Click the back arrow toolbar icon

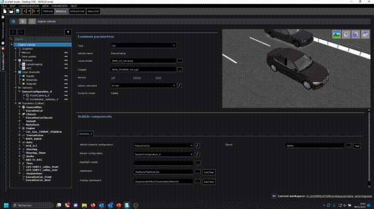(x=25, y=11)
